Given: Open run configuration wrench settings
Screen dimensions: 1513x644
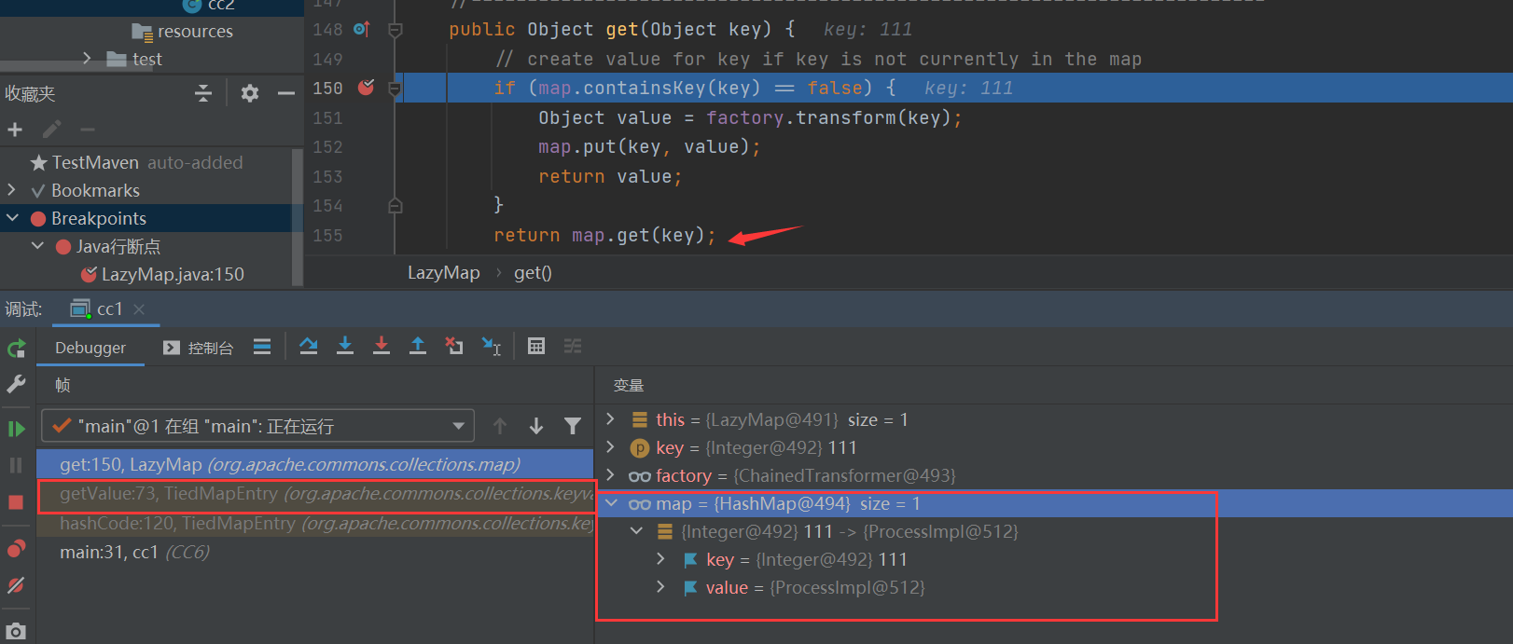Looking at the screenshot, I should [x=16, y=384].
